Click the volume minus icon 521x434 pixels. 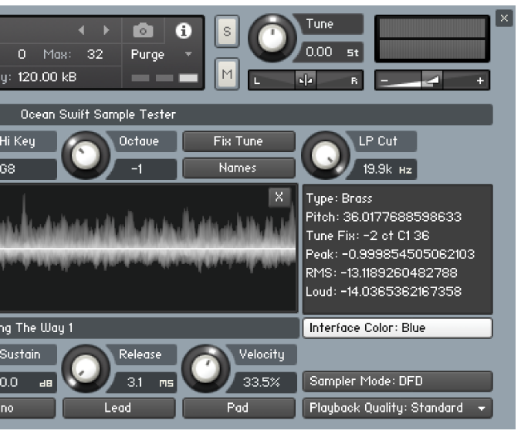pyautogui.click(x=385, y=80)
